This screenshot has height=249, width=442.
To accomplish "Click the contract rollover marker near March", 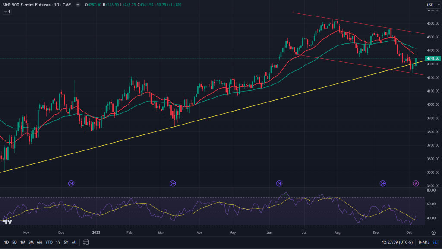I will click(173, 183).
